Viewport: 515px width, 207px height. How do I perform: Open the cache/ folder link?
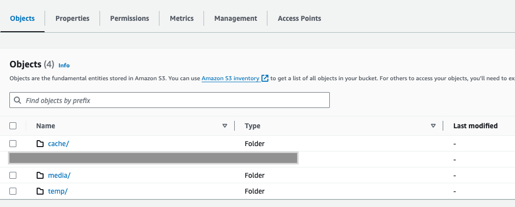coord(58,144)
